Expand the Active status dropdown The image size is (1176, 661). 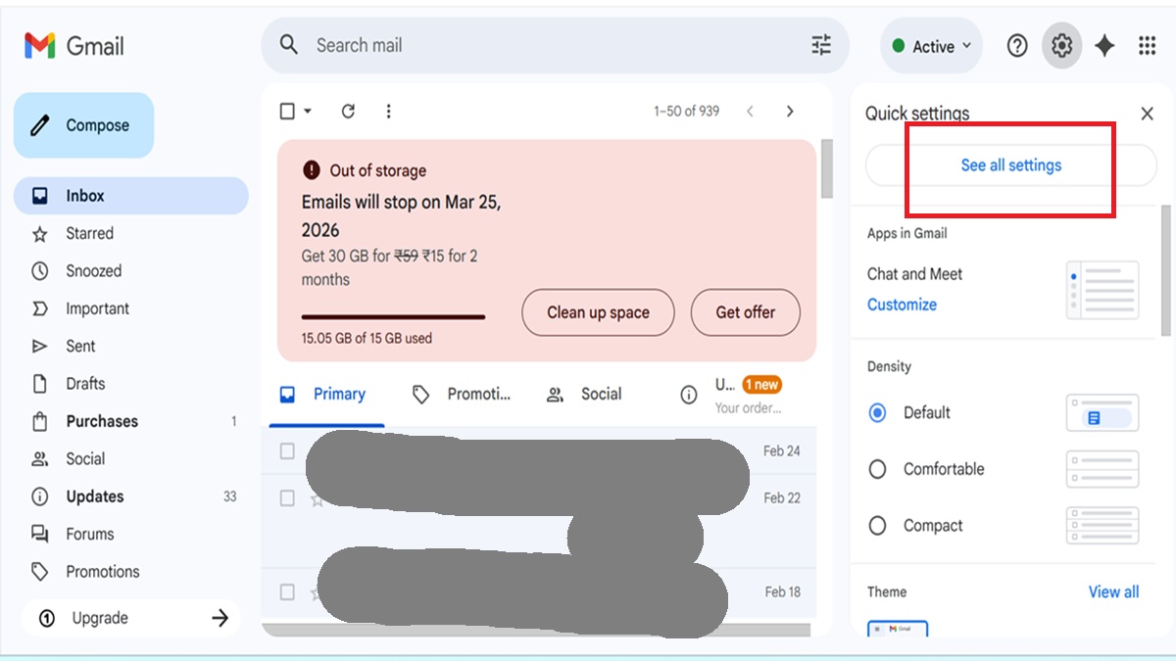[x=932, y=46]
